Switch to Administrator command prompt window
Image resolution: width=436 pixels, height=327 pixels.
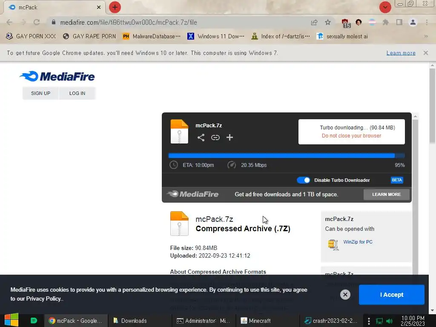pyautogui.click(x=204, y=321)
